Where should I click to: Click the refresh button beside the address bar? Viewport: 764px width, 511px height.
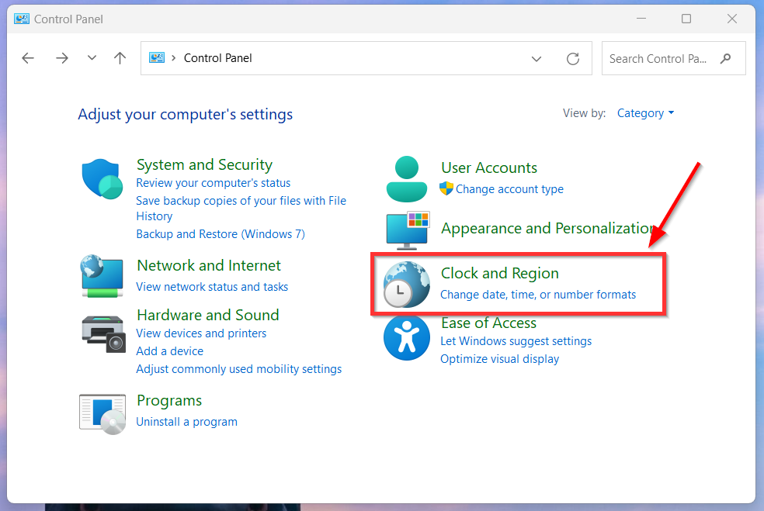pyautogui.click(x=573, y=59)
